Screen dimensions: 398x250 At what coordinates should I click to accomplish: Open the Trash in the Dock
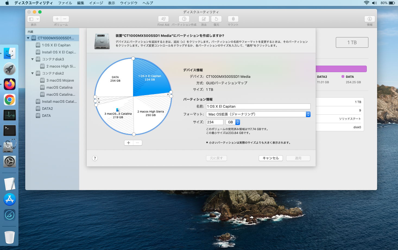click(x=10, y=237)
